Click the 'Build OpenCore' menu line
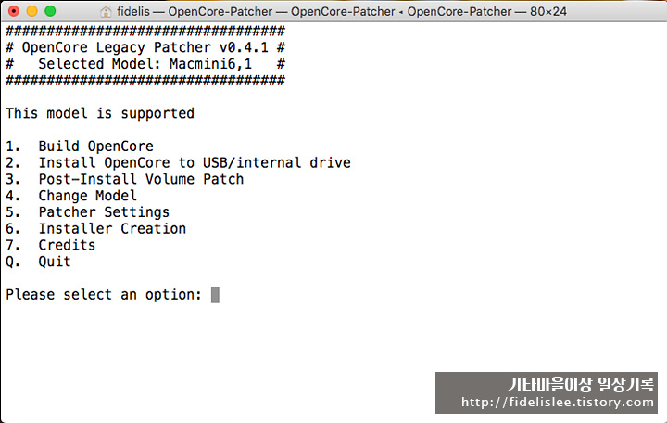667x423 pixels. [x=80, y=147]
